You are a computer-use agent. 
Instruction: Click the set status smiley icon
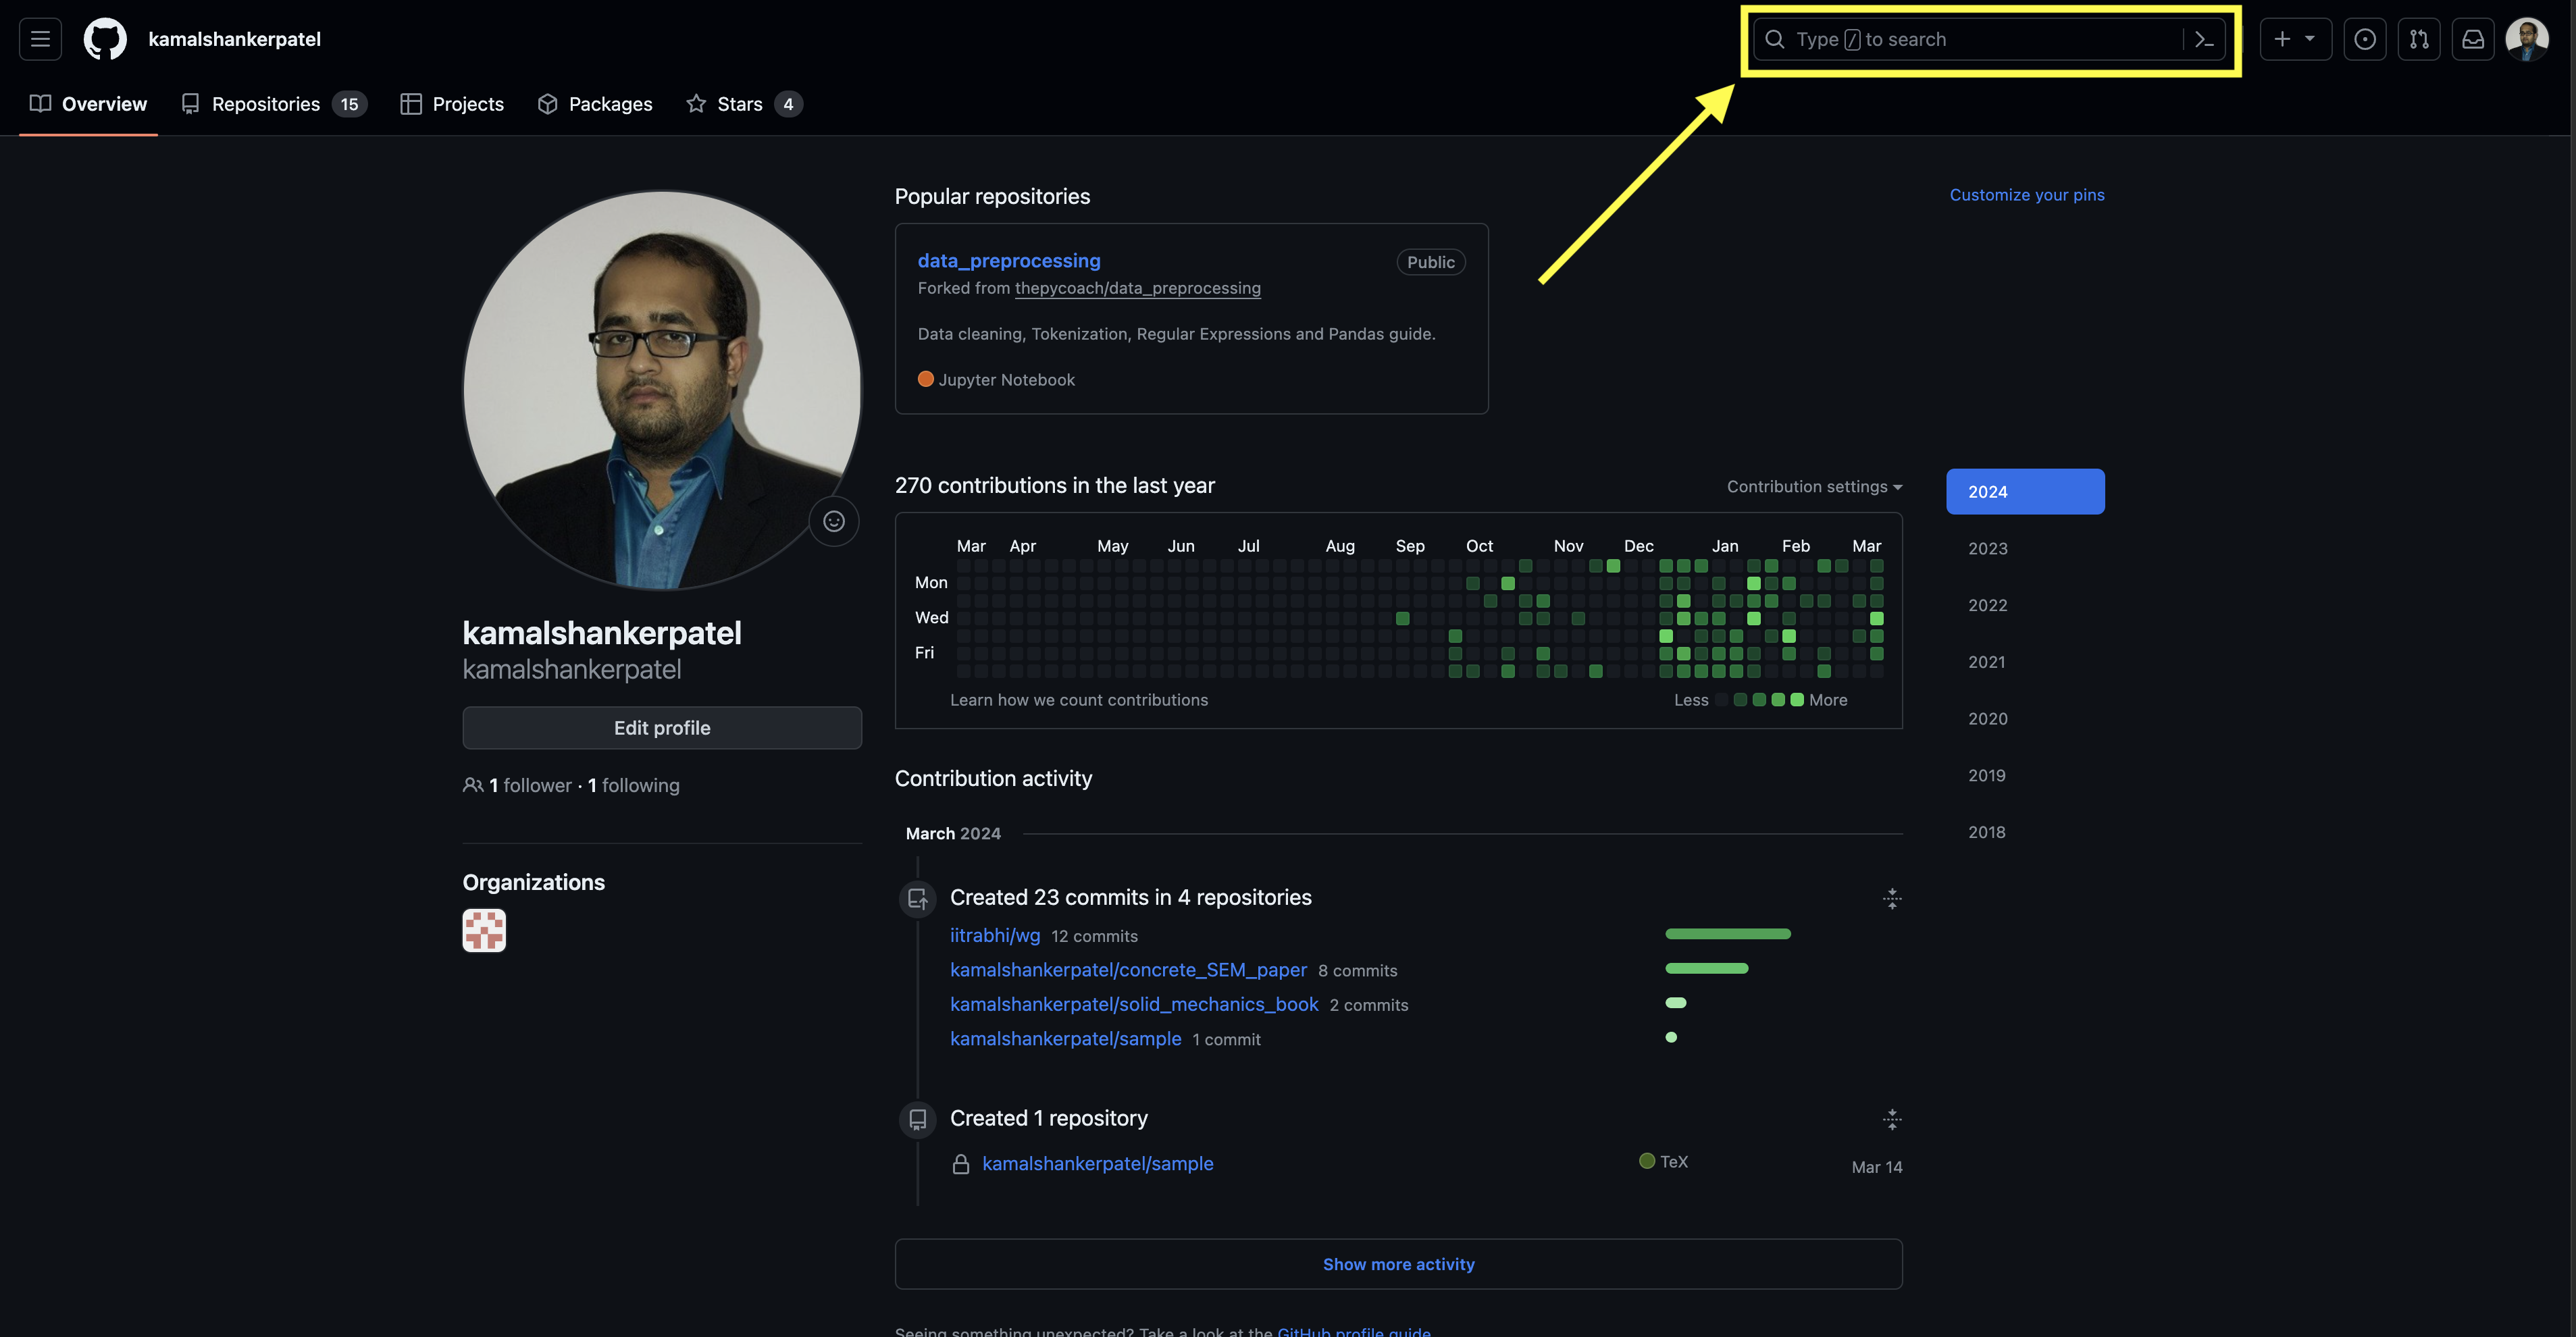834,521
